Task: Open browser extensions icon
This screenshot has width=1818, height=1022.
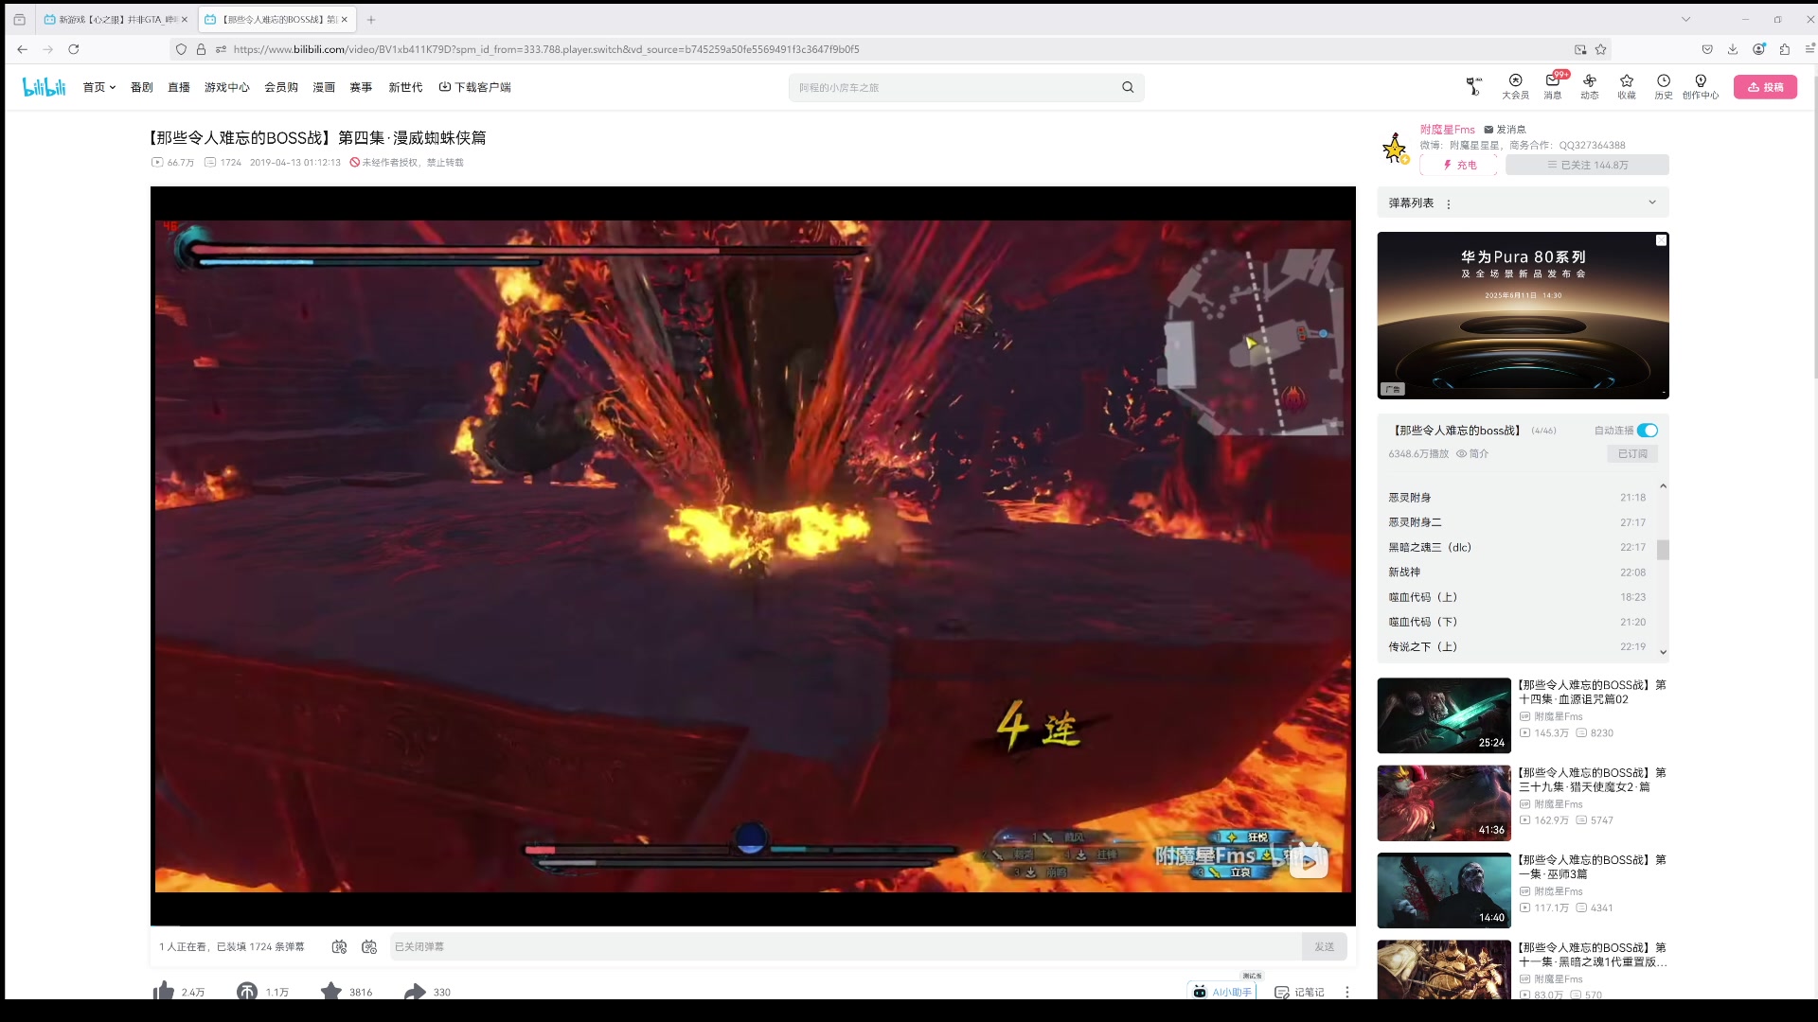Action: click(x=1784, y=49)
